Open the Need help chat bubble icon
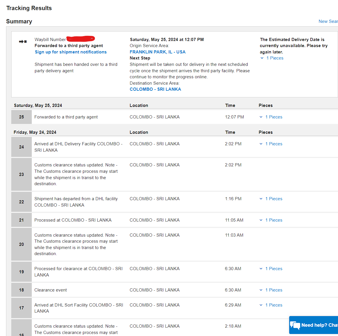Viewport: 338px width, 336px height. [295, 325]
